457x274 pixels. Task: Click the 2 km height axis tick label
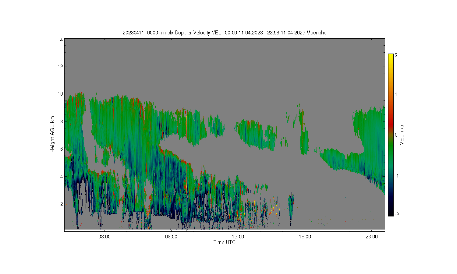pyautogui.click(x=62, y=204)
